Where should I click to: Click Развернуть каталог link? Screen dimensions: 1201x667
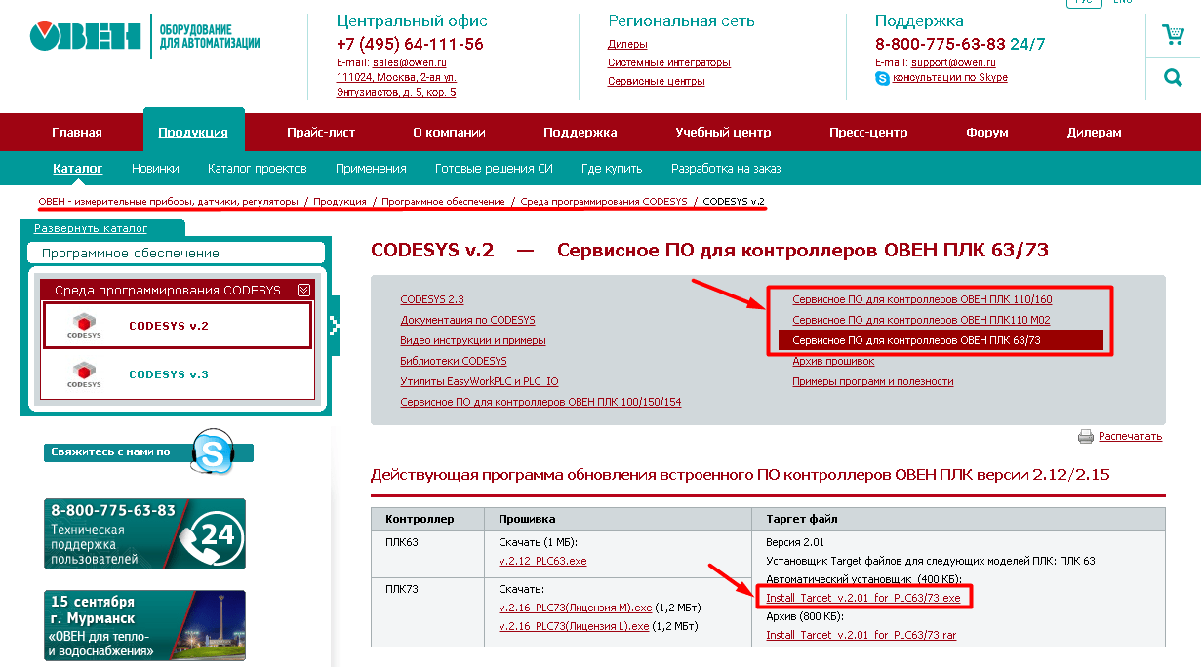point(91,228)
